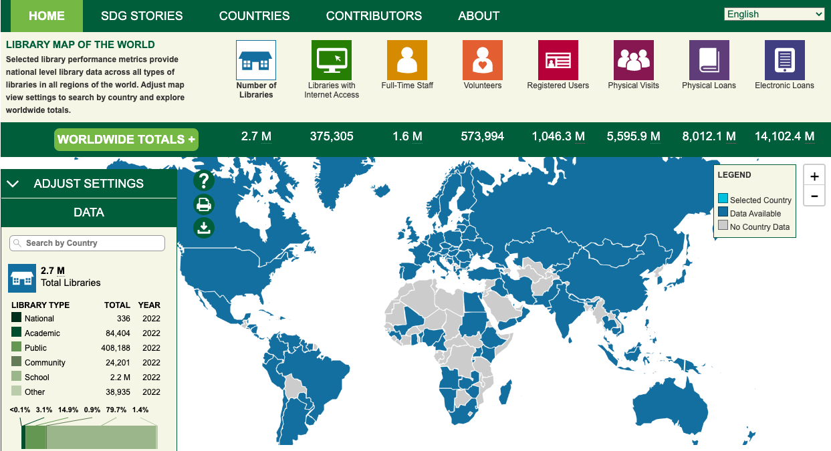Select the Number of Libraries metric icon

(x=256, y=60)
